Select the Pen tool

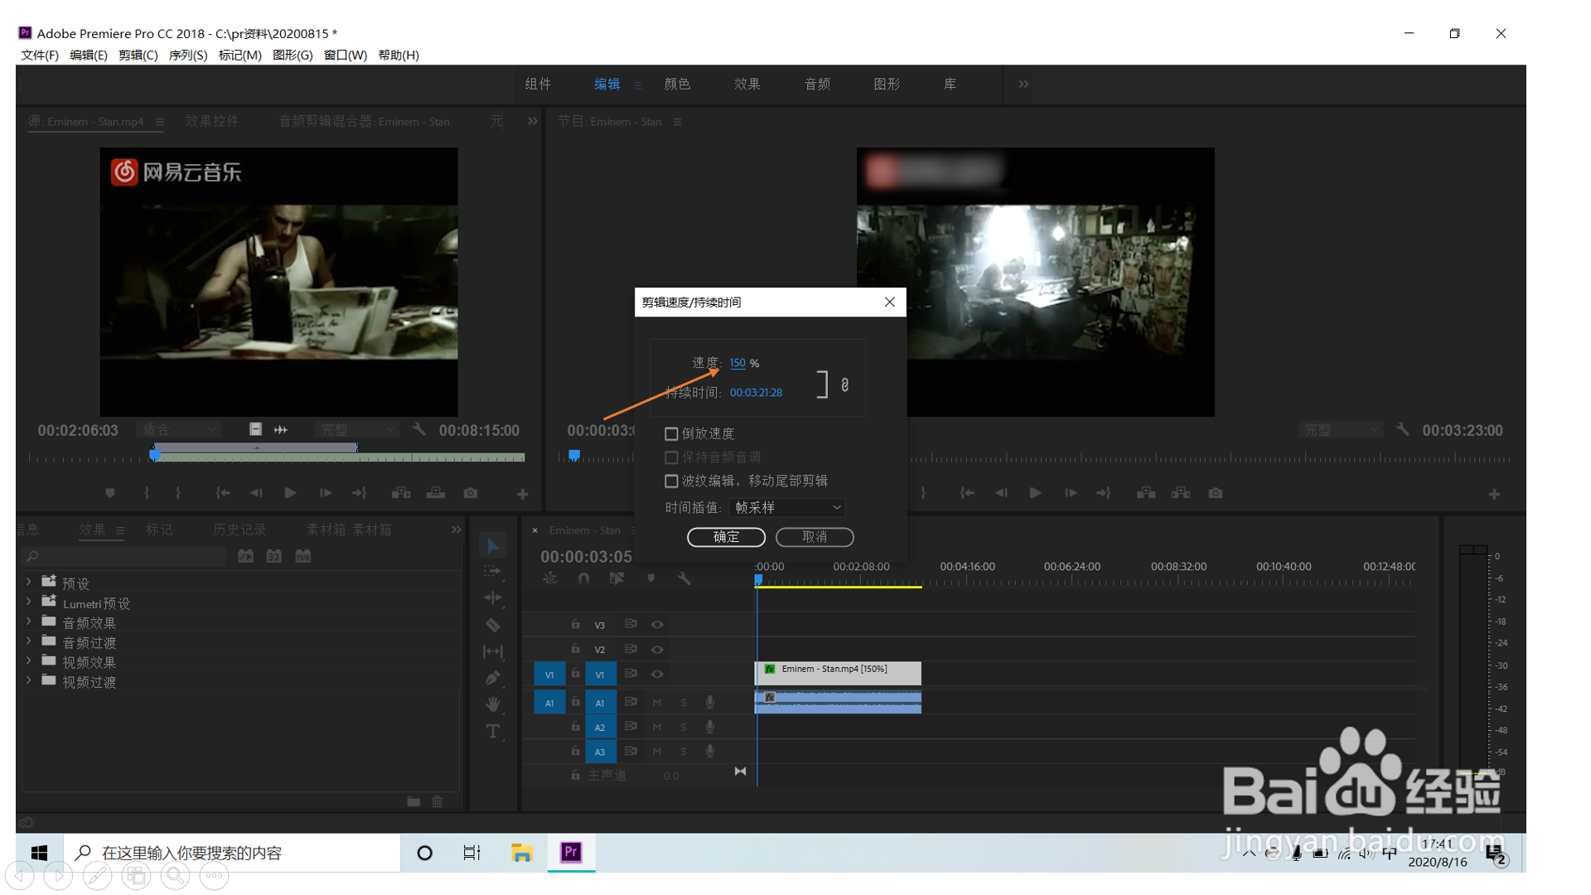click(x=493, y=678)
